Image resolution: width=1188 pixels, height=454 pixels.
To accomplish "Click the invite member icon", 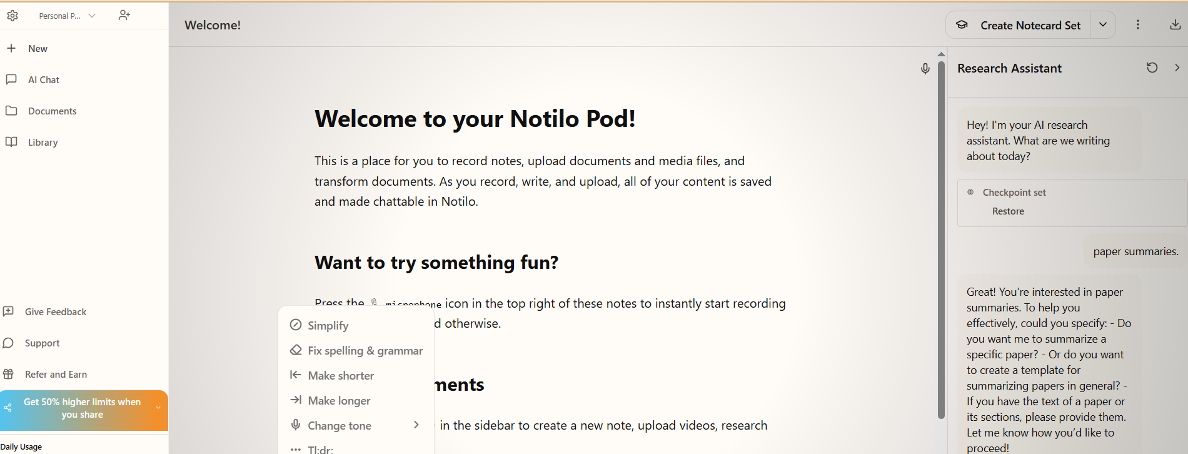I will pos(124,16).
